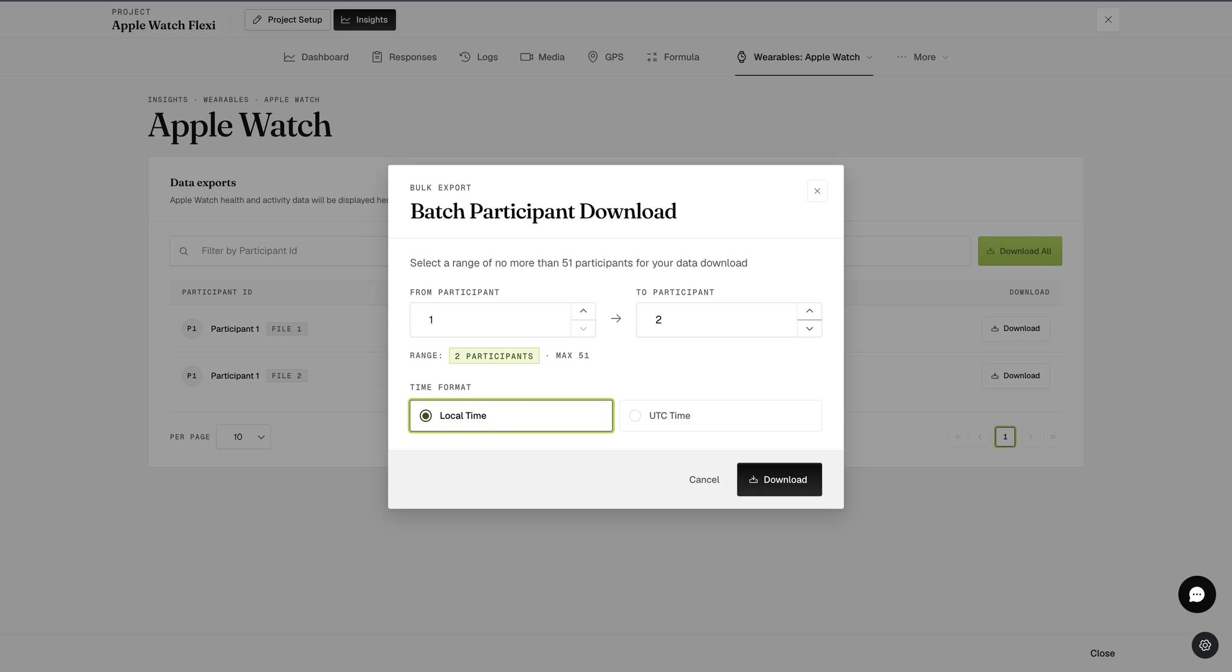
Task: Open the Per Page dropdown
Action: (x=243, y=437)
